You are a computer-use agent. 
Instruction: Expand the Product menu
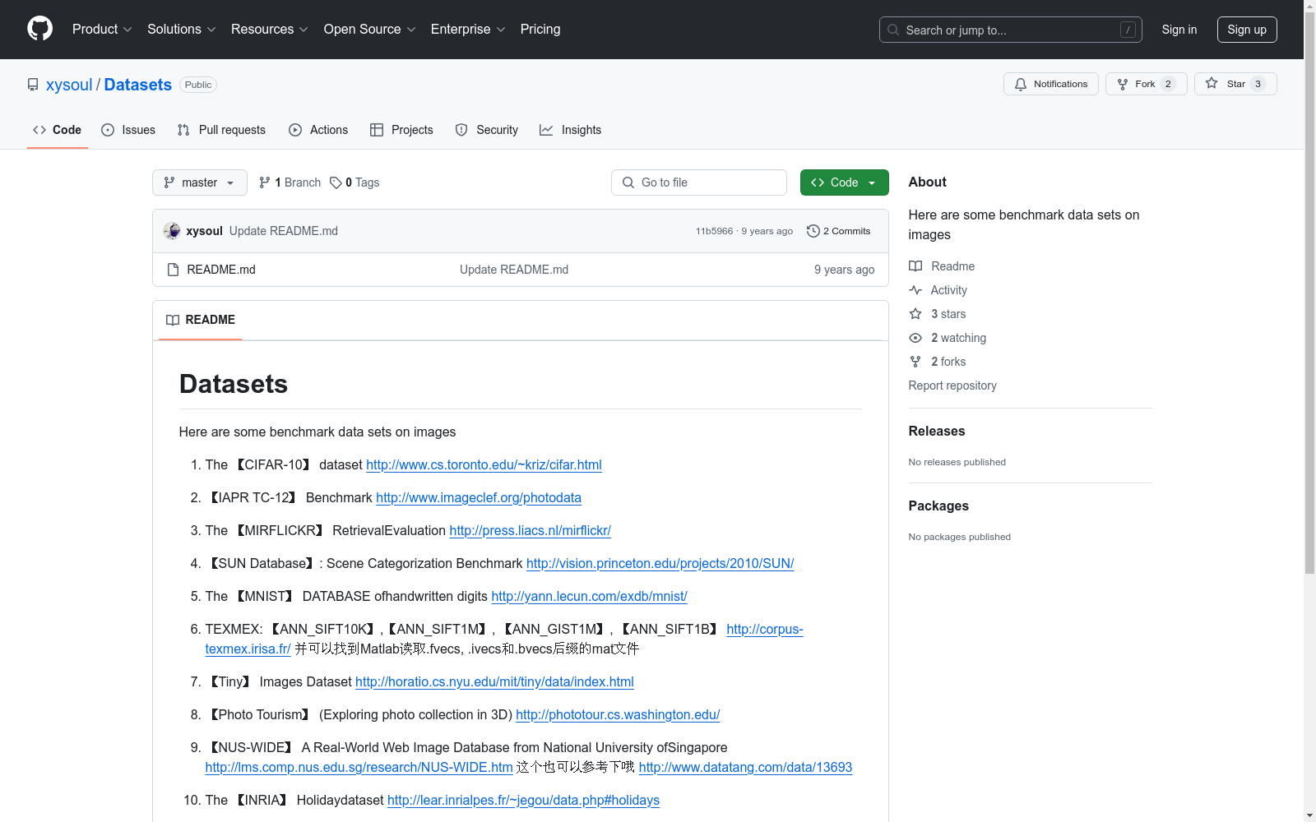click(102, 30)
